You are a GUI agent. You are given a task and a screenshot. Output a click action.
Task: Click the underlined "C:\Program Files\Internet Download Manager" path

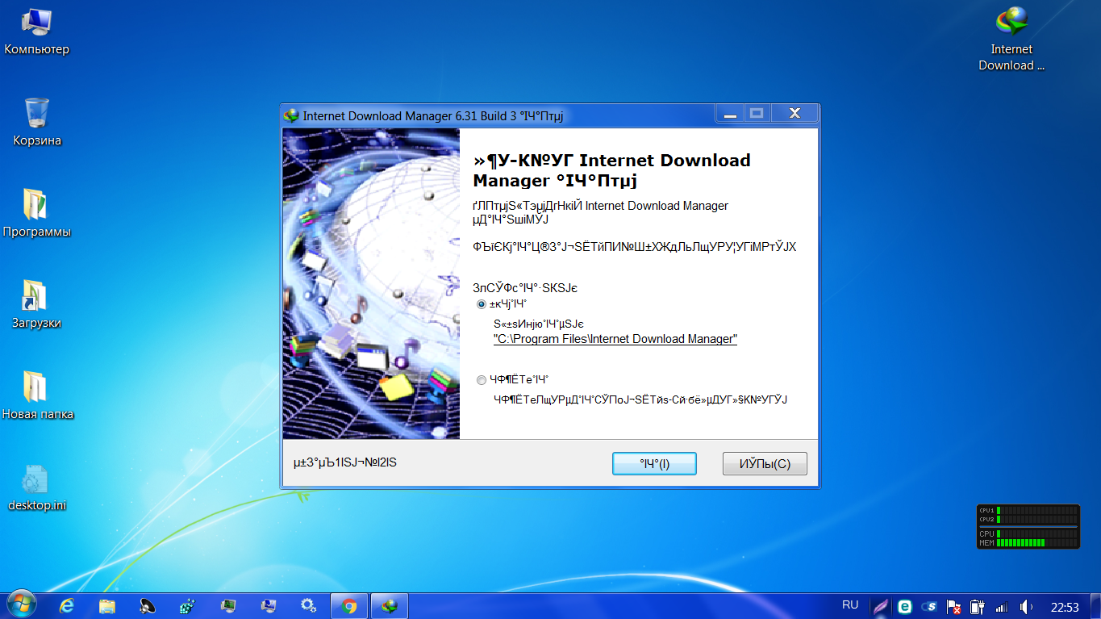615,339
